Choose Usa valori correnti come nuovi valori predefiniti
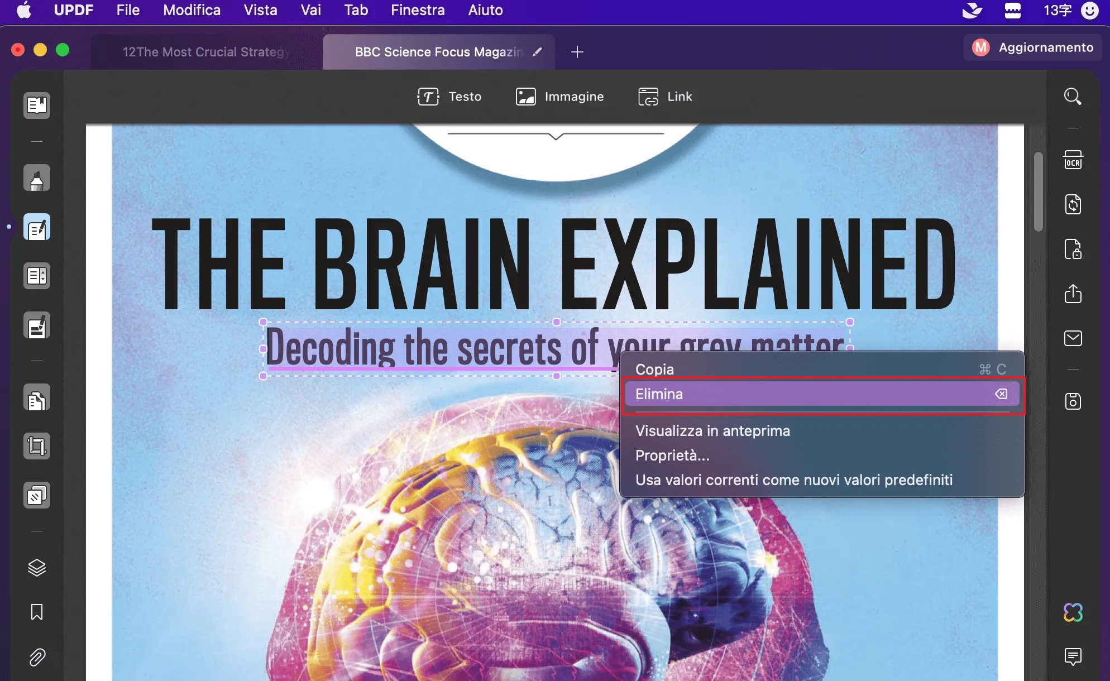This screenshot has width=1110, height=681. [x=822, y=480]
